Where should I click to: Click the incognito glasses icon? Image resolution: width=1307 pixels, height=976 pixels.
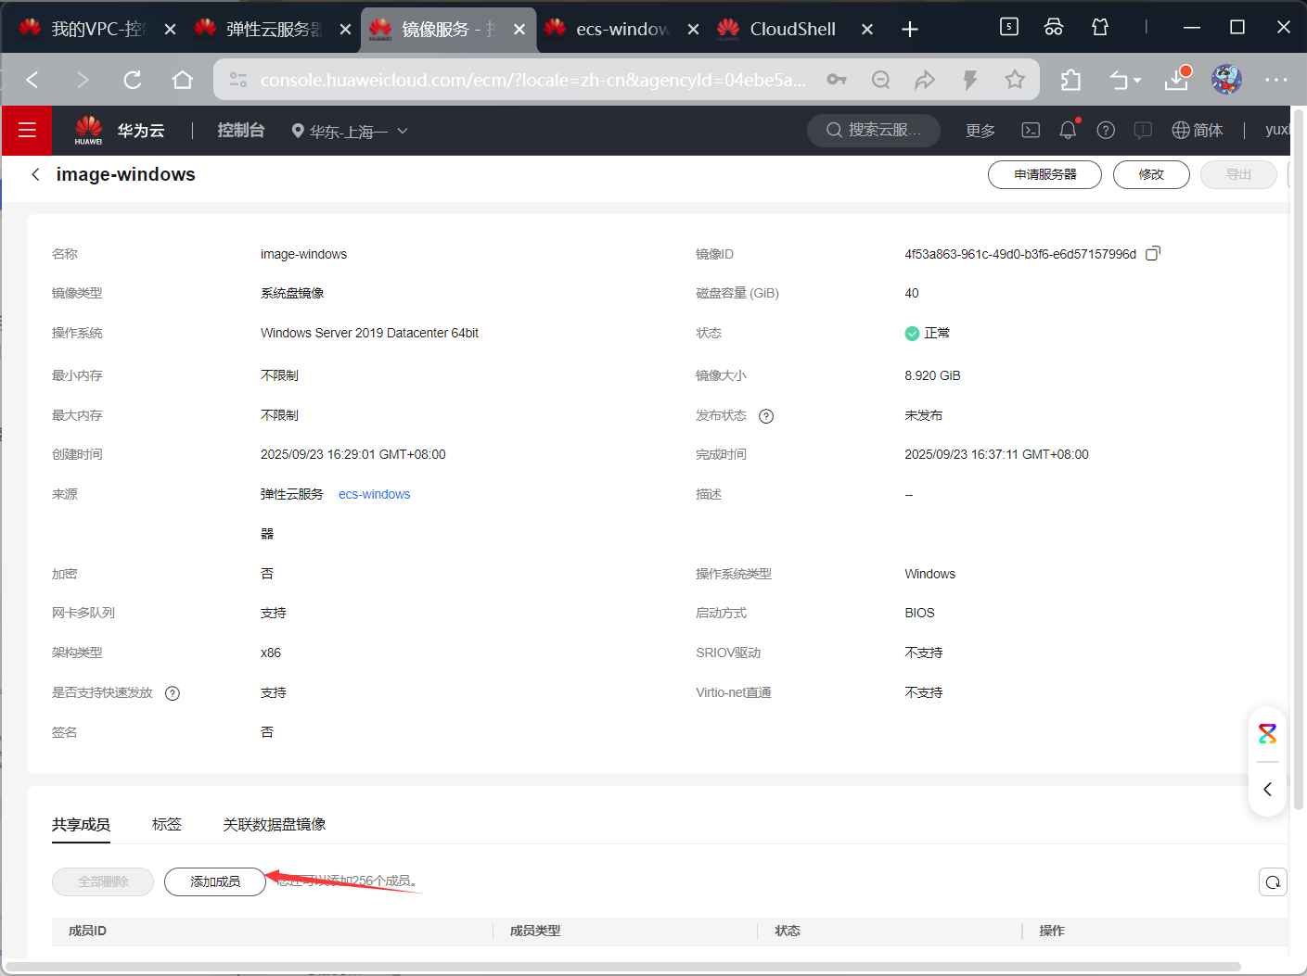click(x=1054, y=27)
